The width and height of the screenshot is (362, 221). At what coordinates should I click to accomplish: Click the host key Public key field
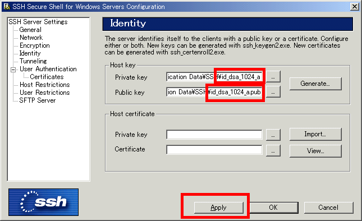click(214, 92)
